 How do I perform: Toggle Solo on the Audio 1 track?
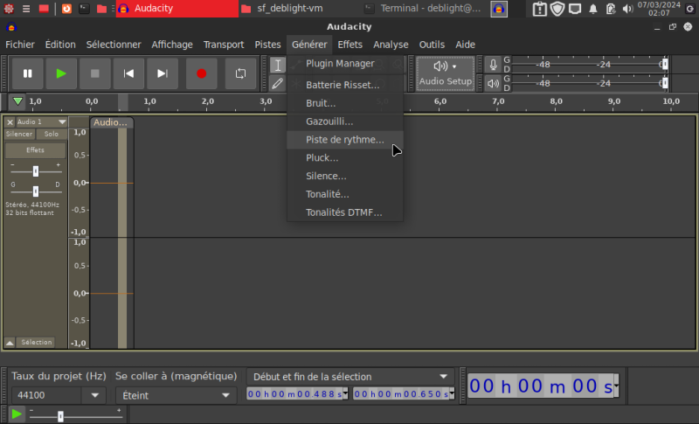(52, 135)
